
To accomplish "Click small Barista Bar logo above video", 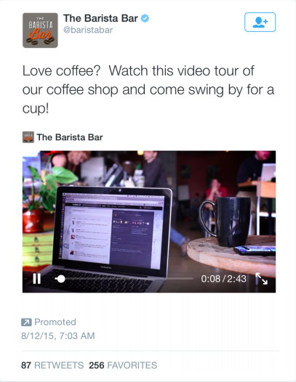I will point(28,137).
